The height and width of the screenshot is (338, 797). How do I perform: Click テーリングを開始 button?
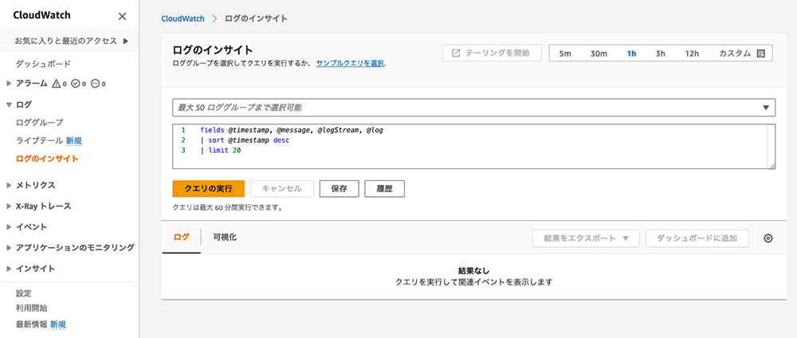pyautogui.click(x=492, y=53)
